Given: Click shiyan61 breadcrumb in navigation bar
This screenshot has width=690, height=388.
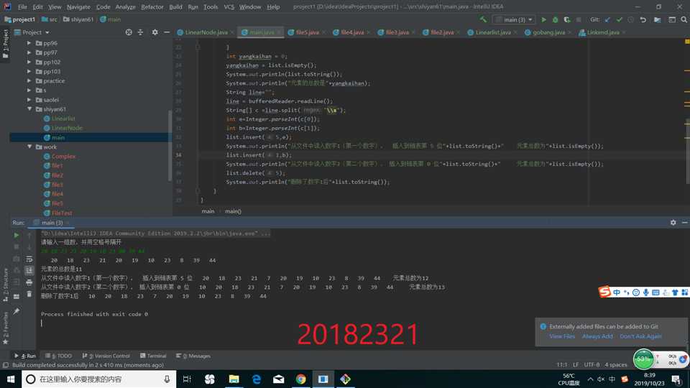Looking at the screenshot, I should [78, 19].
